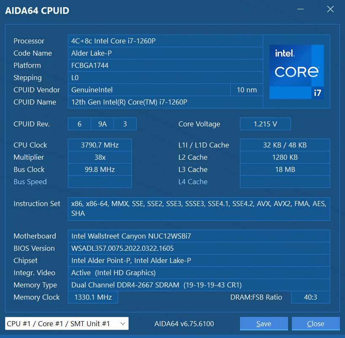Minimize the AIDA64 CPUID window
The width and height of the screenshot is (345, 338).
300,9
